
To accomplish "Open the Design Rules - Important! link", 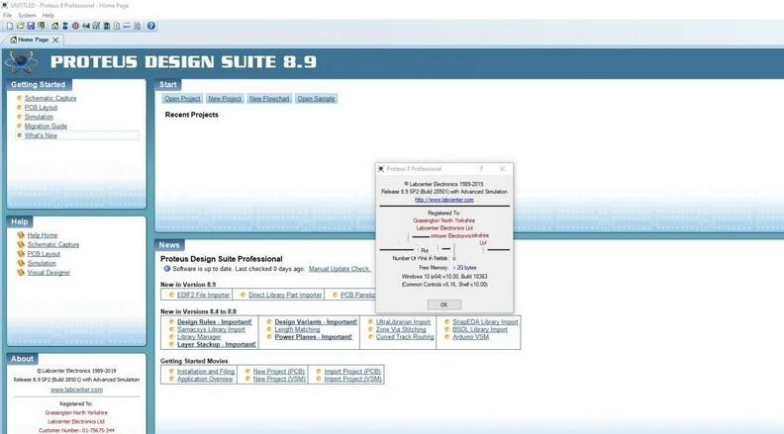I will pos(214,322).
